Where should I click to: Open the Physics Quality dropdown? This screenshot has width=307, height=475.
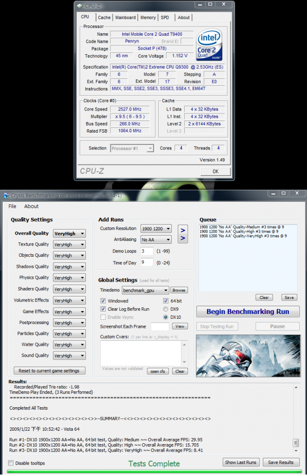pos(69,278)
